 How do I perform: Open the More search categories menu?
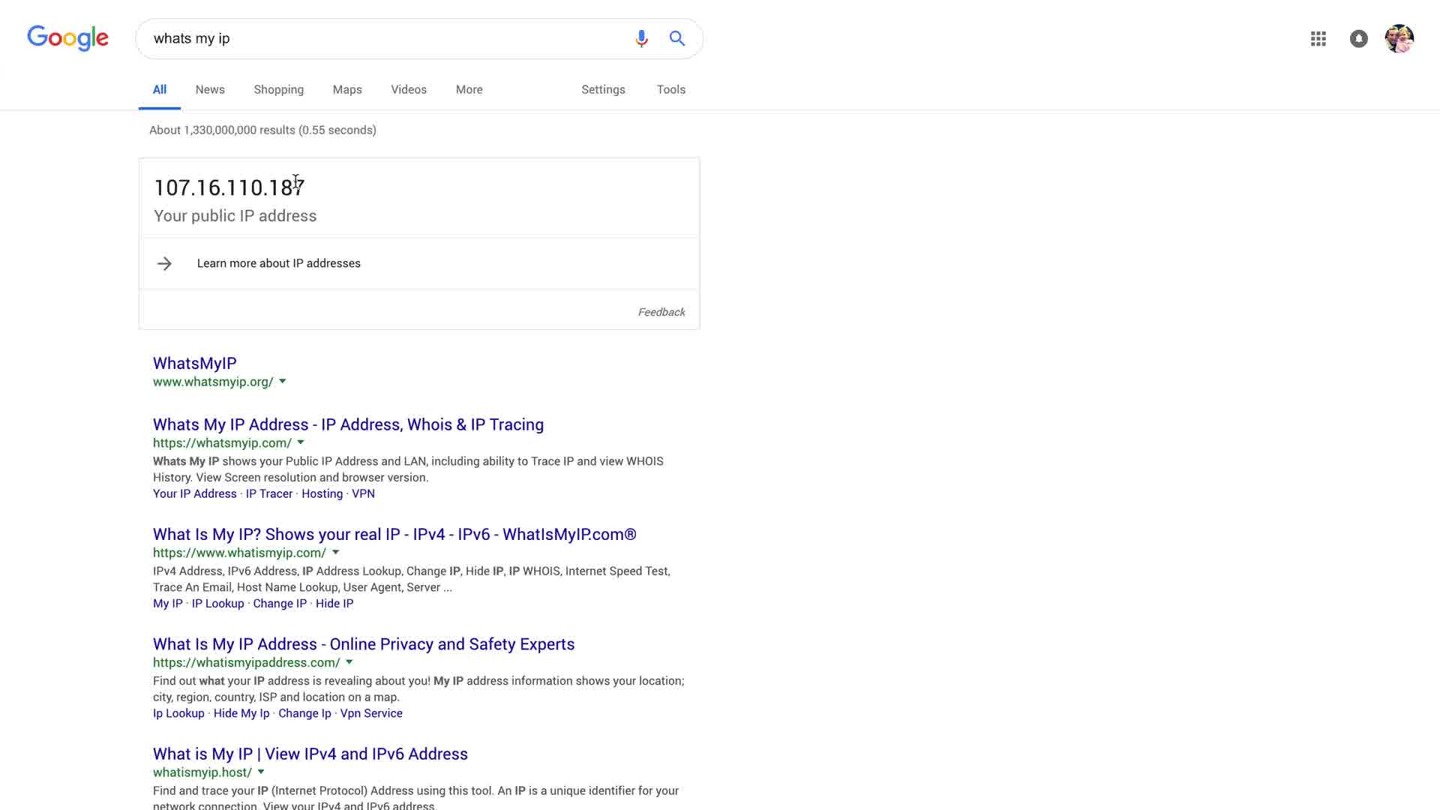pos(469,89)
